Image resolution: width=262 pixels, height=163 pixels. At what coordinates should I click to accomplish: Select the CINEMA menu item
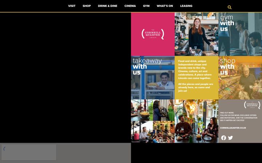[x=130, y=6]
